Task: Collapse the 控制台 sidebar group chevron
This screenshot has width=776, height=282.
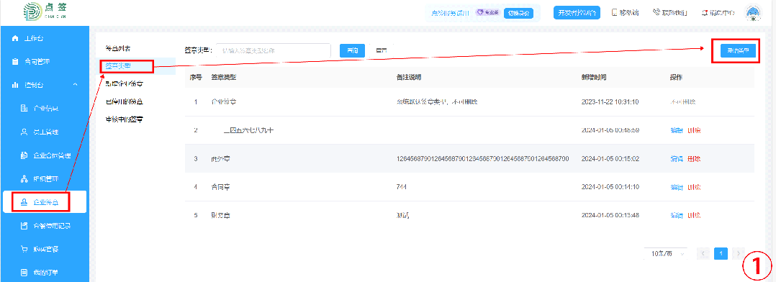Action: [75, 85]
